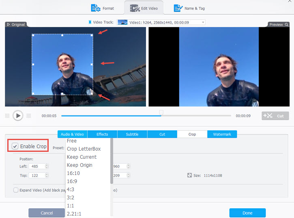Click the stepper beside value 960
The height and width of the screenshot is (218, 294).
(x=128, y=166)
